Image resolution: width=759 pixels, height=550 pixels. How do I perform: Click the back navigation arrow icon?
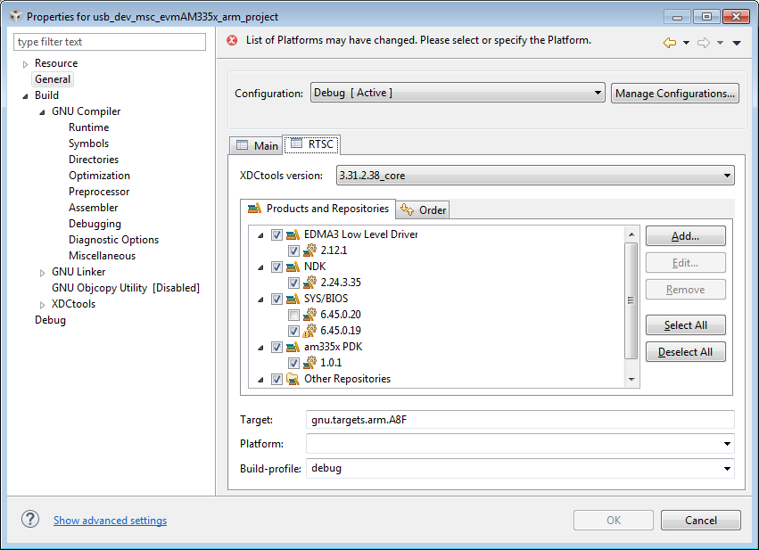pyautogui.click(x=670, y=43)
